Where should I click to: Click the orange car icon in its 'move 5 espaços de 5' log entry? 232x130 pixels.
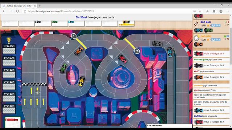click(199, 77)
